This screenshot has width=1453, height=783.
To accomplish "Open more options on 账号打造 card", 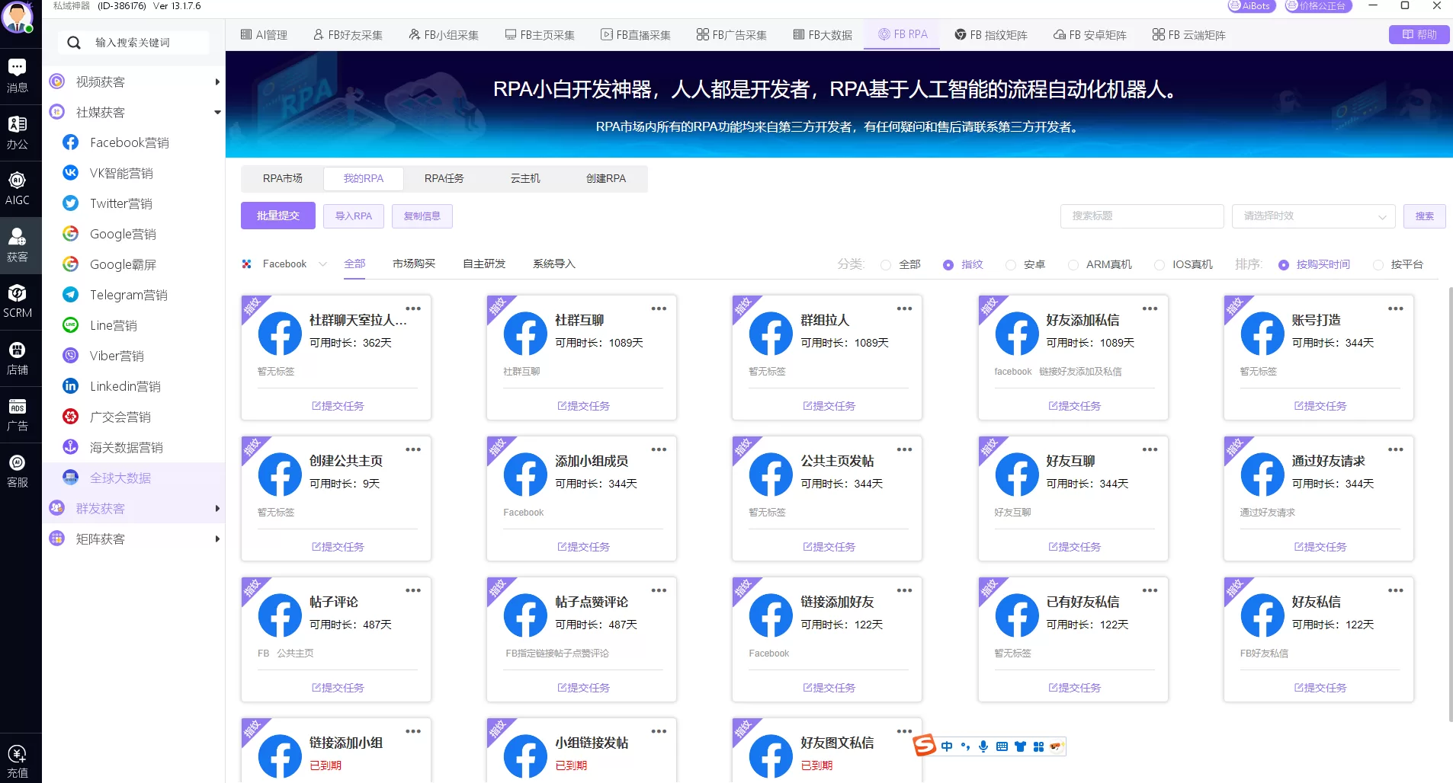I will coord(1395,308).
